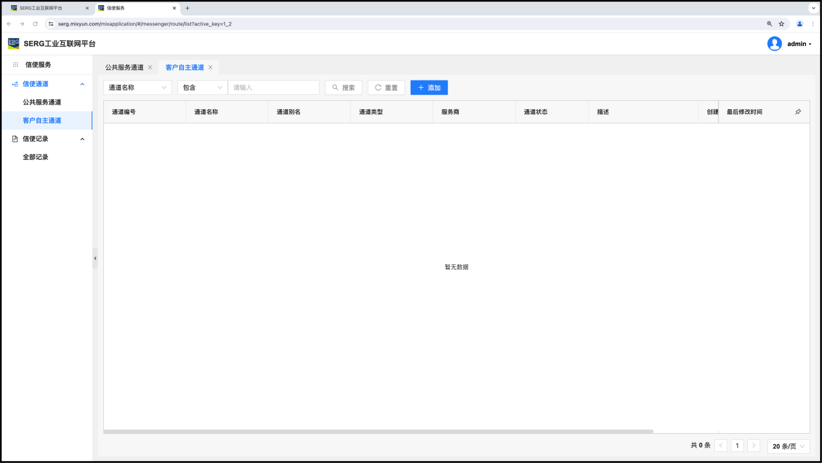
Task: Collapse the 信使通道 menu group
Action: click(x=82, y=84)
